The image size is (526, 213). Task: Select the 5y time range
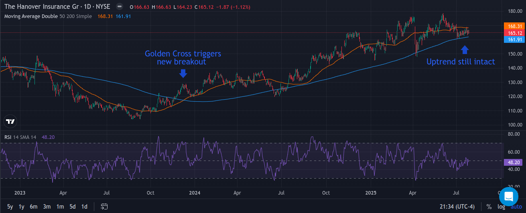click(x=10, y=207)
